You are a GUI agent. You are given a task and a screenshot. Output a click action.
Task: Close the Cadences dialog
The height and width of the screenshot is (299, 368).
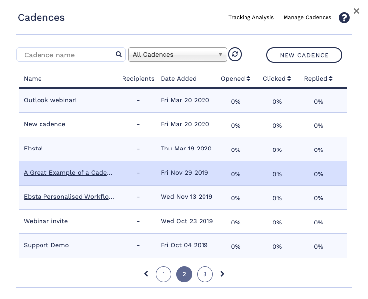tap(356, 10)
